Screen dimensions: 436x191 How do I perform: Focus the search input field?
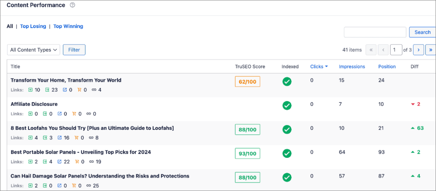point(375,32)
